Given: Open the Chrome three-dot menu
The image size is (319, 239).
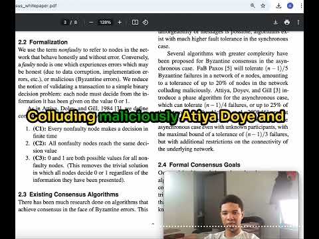Looking at the screenshot, I should 301,6.
